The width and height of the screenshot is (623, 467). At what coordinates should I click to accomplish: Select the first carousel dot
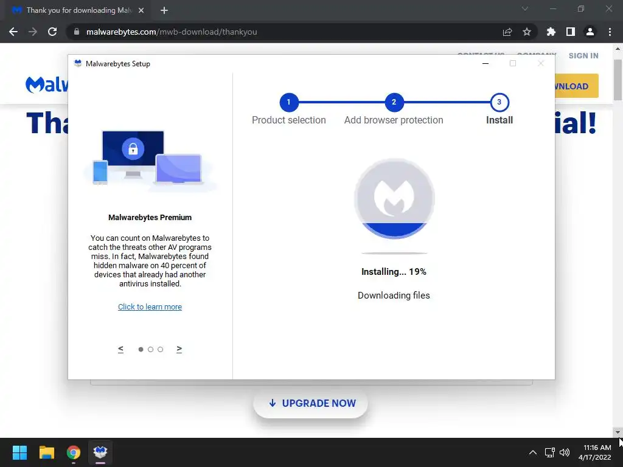(x=141, y=350)
